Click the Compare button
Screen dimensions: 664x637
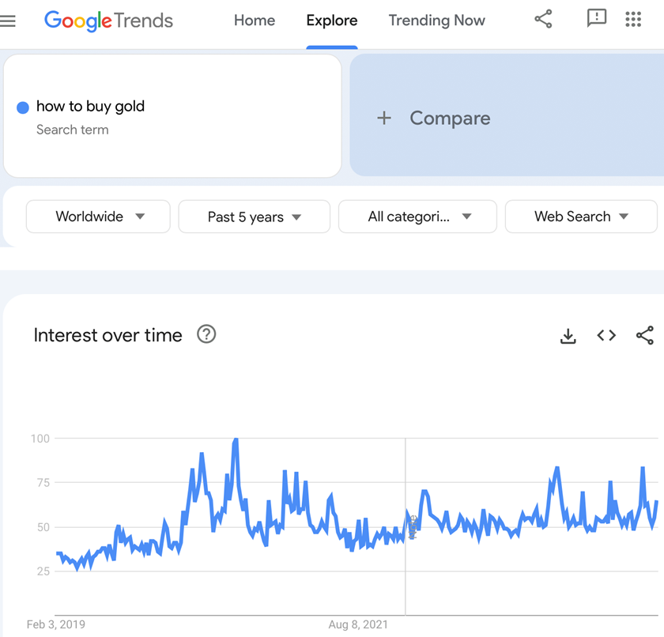click(450, 119)
